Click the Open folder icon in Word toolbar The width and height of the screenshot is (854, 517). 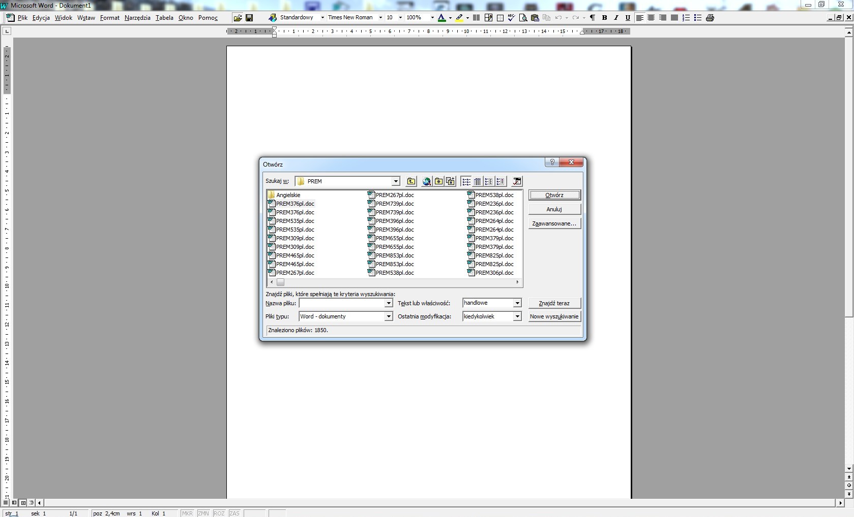coord(238,18)
